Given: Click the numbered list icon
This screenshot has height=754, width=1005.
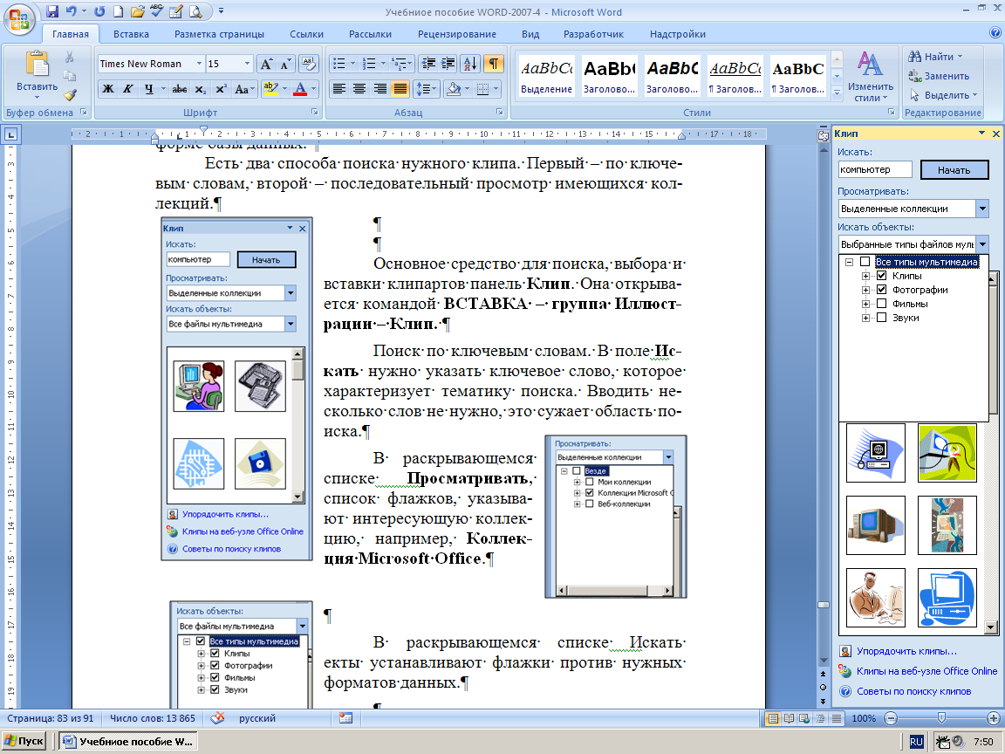Looking at the screenshot, I should click(369, 64).
